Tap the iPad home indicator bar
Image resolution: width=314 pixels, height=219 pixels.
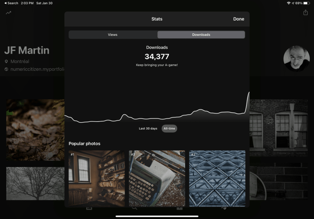157,216
